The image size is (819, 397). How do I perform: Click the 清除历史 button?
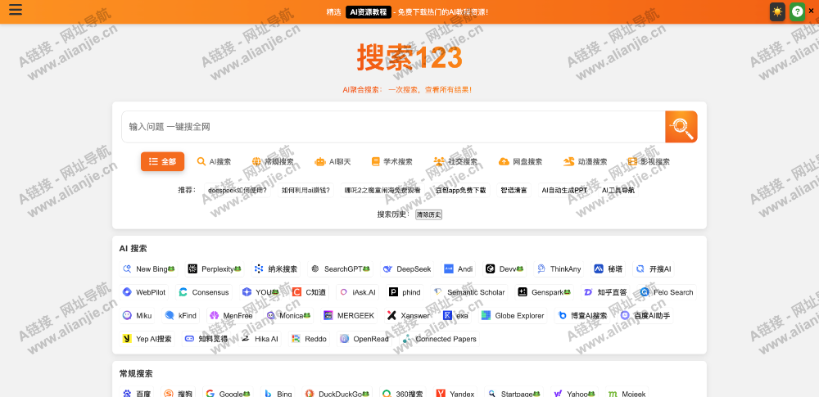click(429, 214)
